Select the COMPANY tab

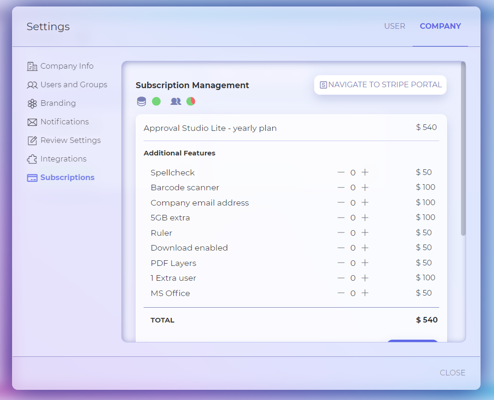tap(440, 26)
